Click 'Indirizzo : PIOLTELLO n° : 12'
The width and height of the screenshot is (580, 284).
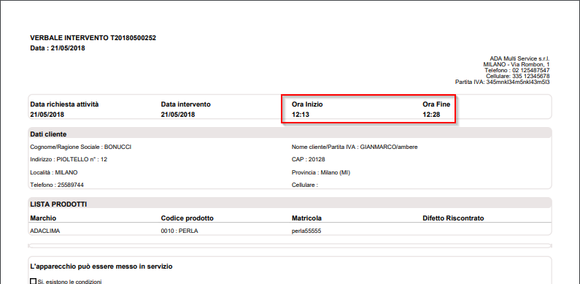[69, 160]
